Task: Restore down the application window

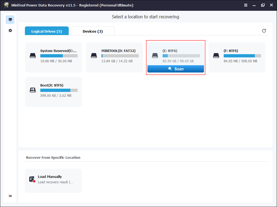Action: (263, 5)
